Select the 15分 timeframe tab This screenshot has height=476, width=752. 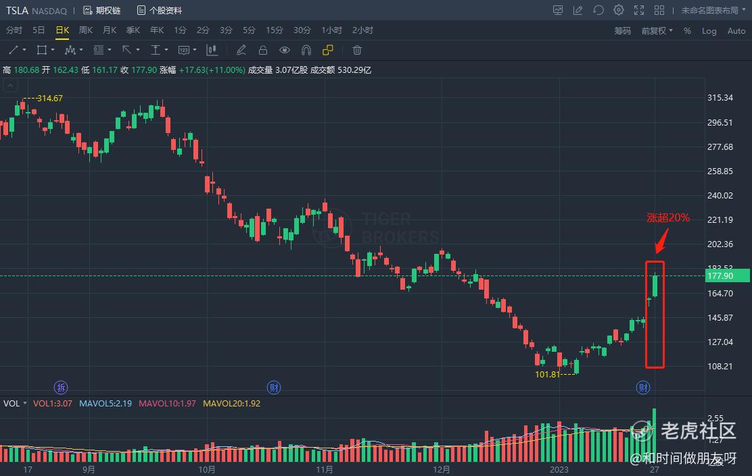(x=274, y=30)
